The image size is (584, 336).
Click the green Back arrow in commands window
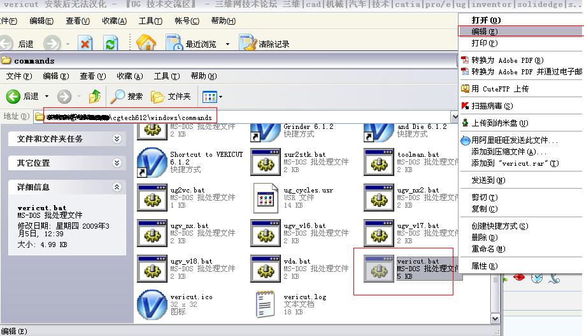click(13, 97)
